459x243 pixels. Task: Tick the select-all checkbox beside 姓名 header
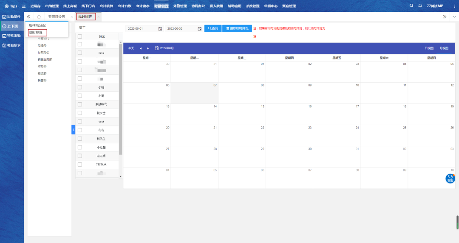(80, 36)
